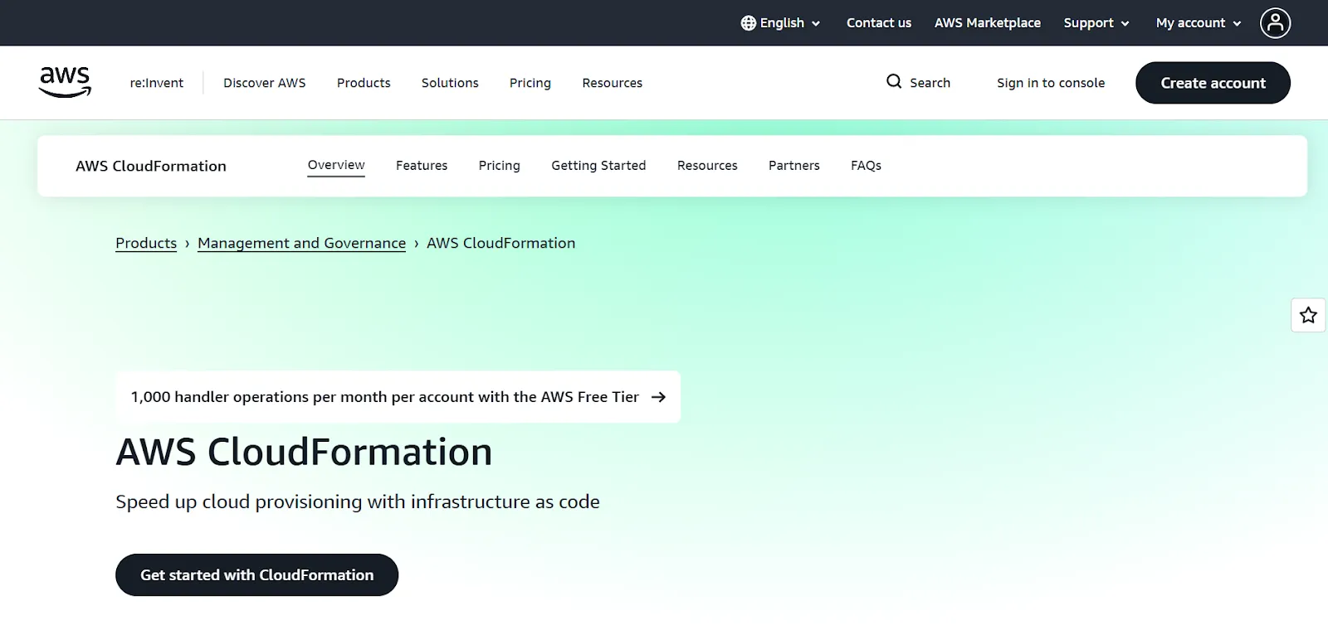Select the Overview tab
The width and height of the screenshot is (1328, 625).
click(x=336, y=165)
